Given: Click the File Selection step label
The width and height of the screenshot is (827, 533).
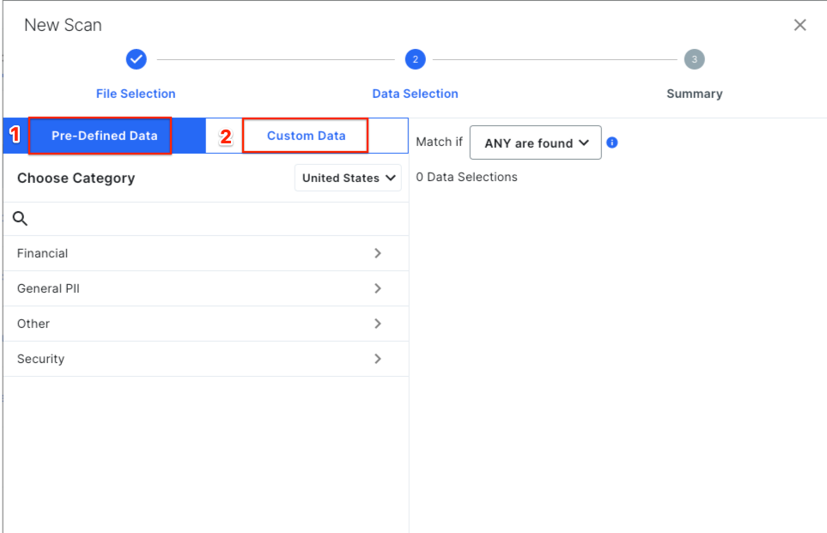Looking at the screenshot, I should coord(136,94).
